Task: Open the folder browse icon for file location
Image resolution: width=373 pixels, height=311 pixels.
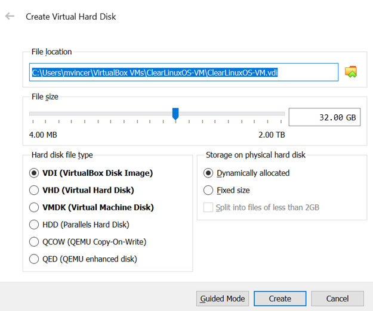Action: tap(351, 71)
